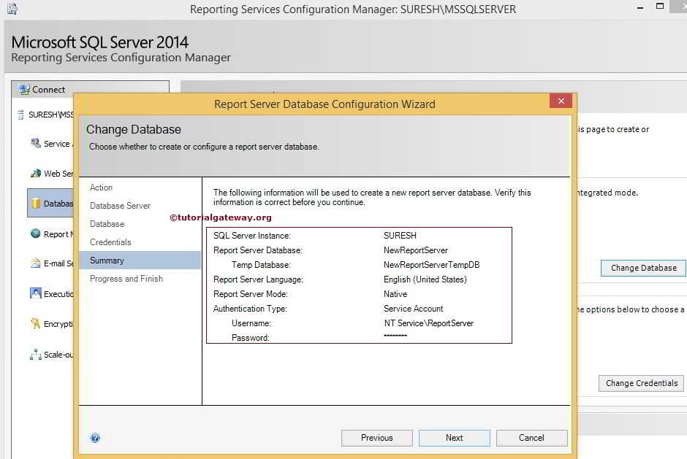Select the Database Server wizard step
Screen dimensions: 687x459
[120, 206]
